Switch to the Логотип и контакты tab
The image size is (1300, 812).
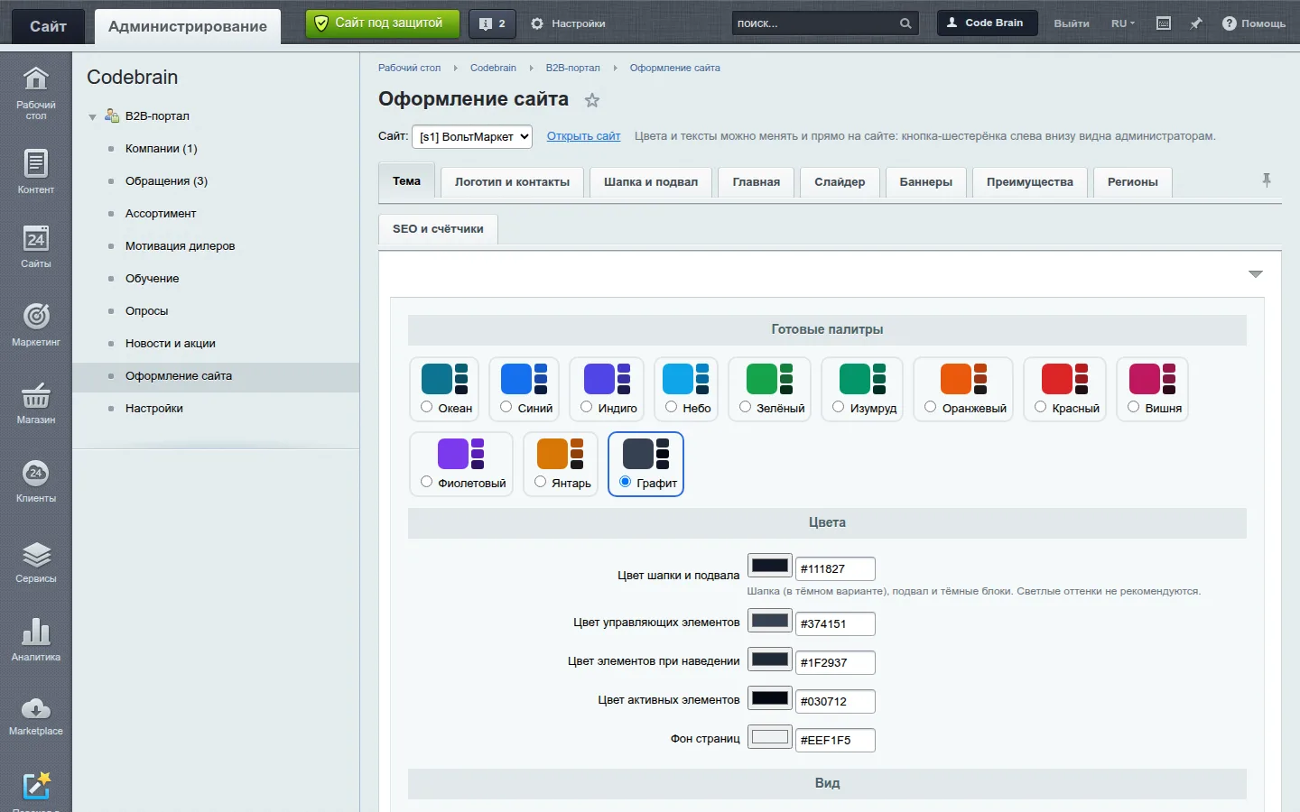click(x=512, y=181)
